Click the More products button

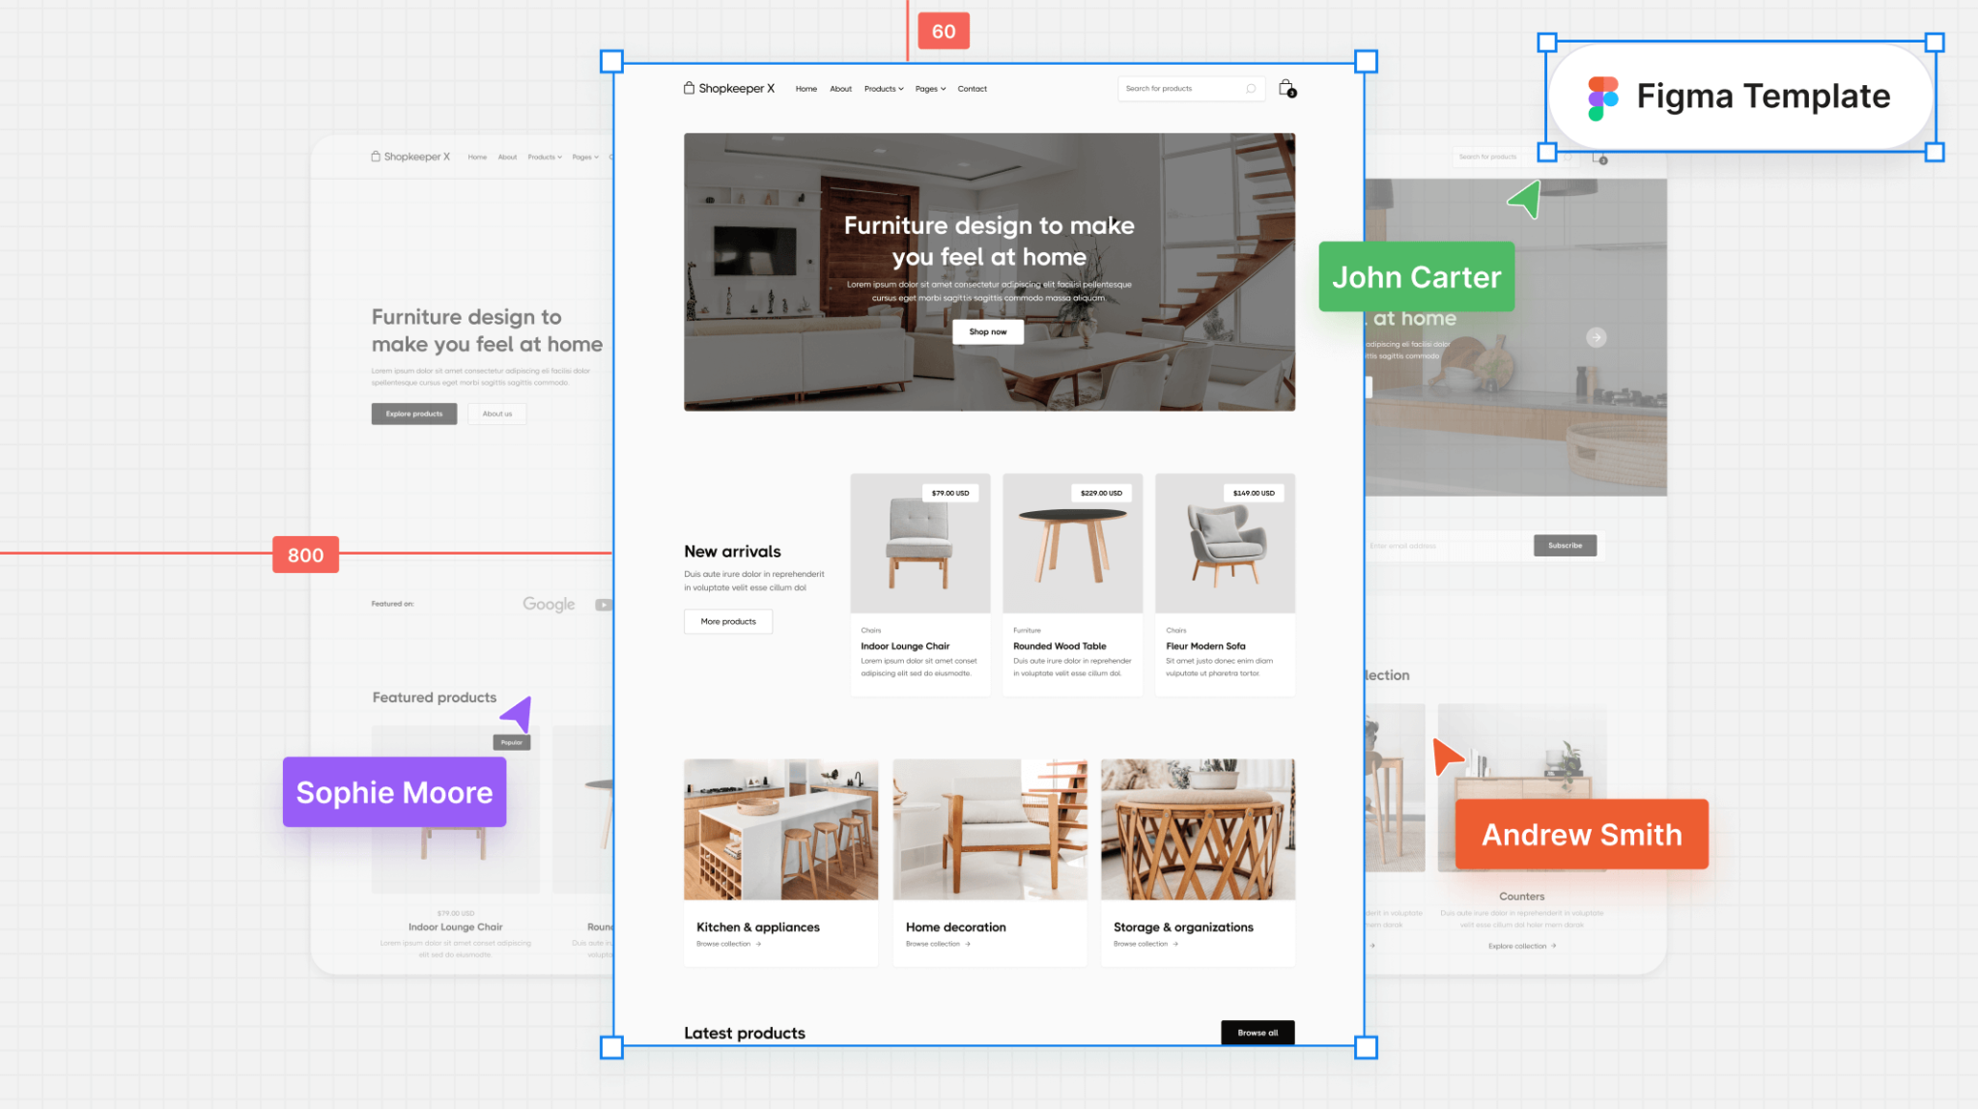pyautogui.click(x=727, y=621)
